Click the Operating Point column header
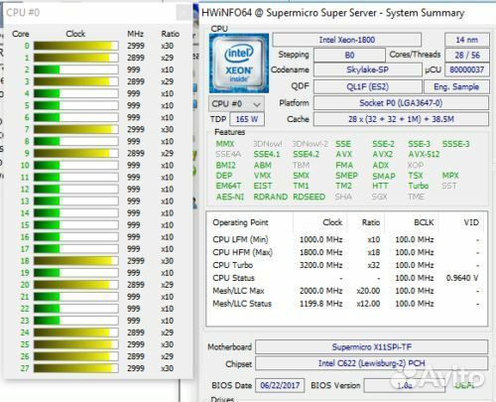 point(240,222)
